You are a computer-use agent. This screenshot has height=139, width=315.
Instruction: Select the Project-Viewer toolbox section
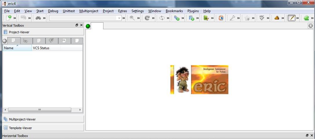point(43,32)
